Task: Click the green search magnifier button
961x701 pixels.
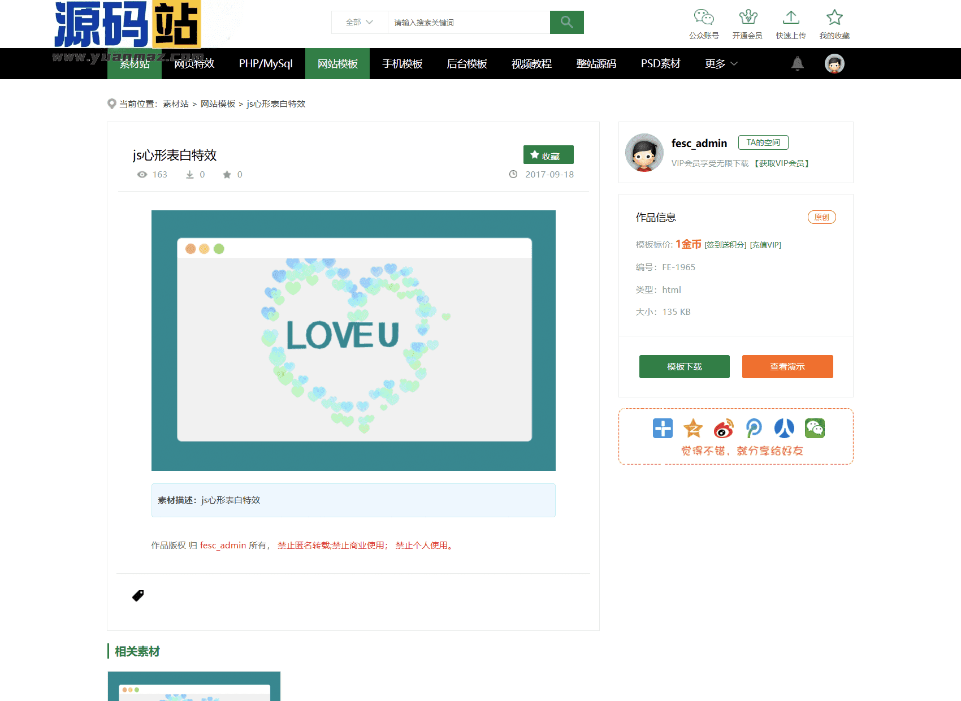Action: click(566, 23)
